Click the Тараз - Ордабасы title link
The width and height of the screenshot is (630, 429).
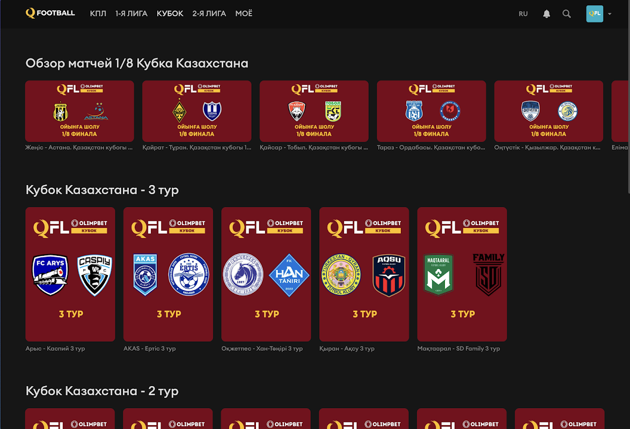click(431, 147)
